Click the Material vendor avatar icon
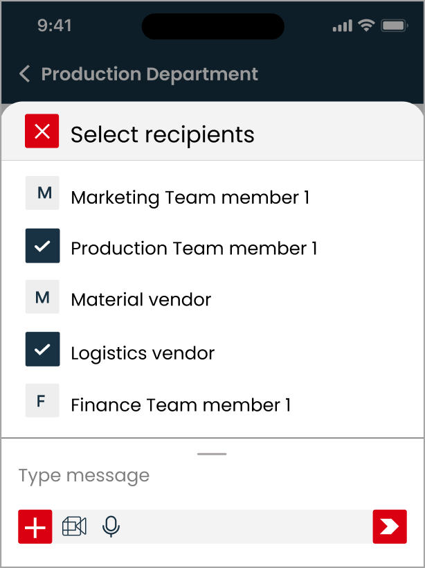Screen dimensions: 425x568 point(42,296)
